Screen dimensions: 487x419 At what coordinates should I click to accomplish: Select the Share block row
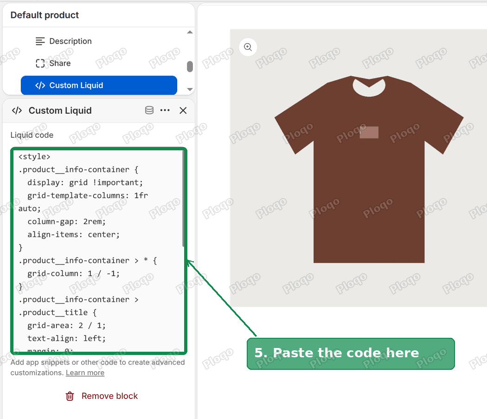point(99,63)
